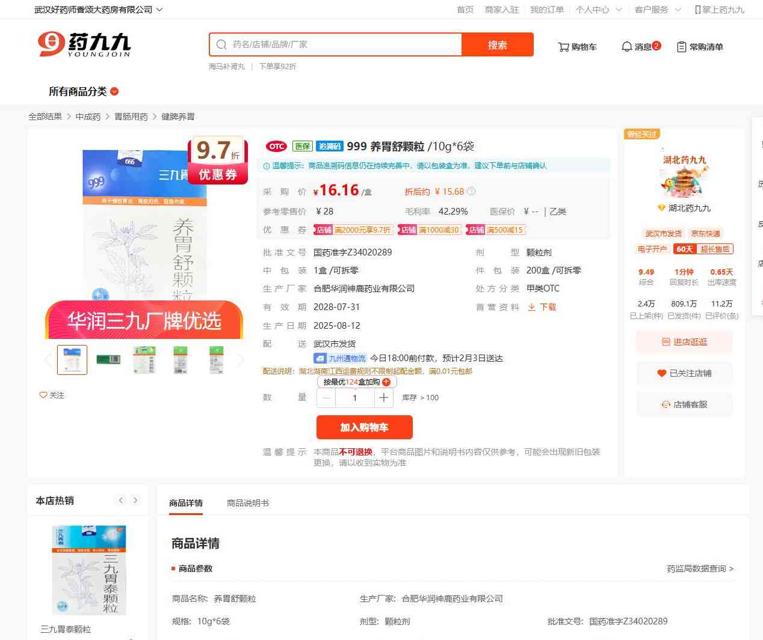Switch to the 商品说明书 tab
The width and height of the screenshot is (763, 640).
(x=247, y=503)
